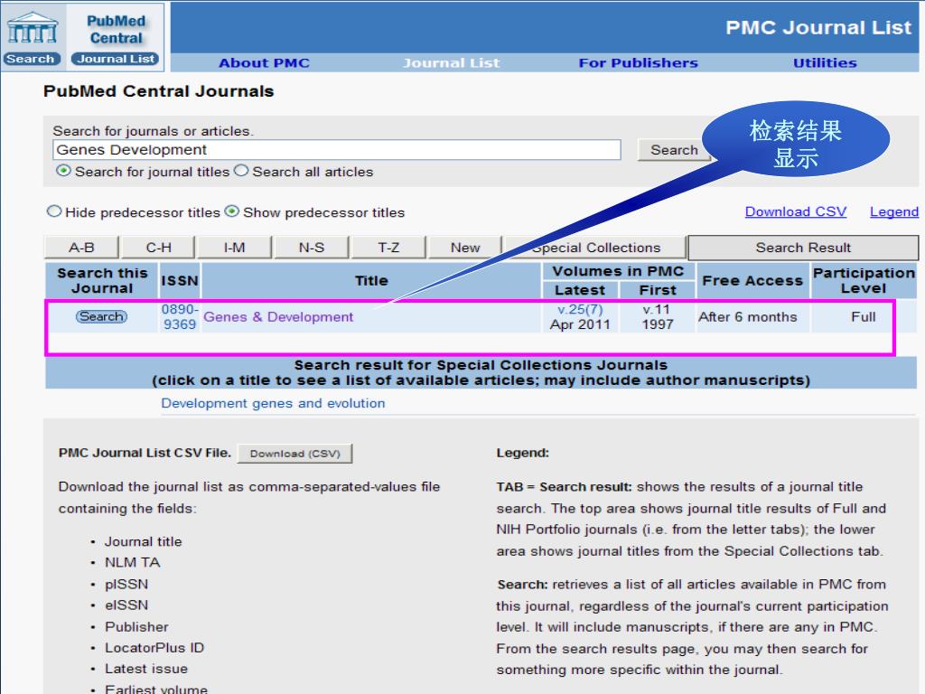Click 'Journal title' bullet item
Image resolution: width=925 pixels, height=694 pixels.
point(144,542)
